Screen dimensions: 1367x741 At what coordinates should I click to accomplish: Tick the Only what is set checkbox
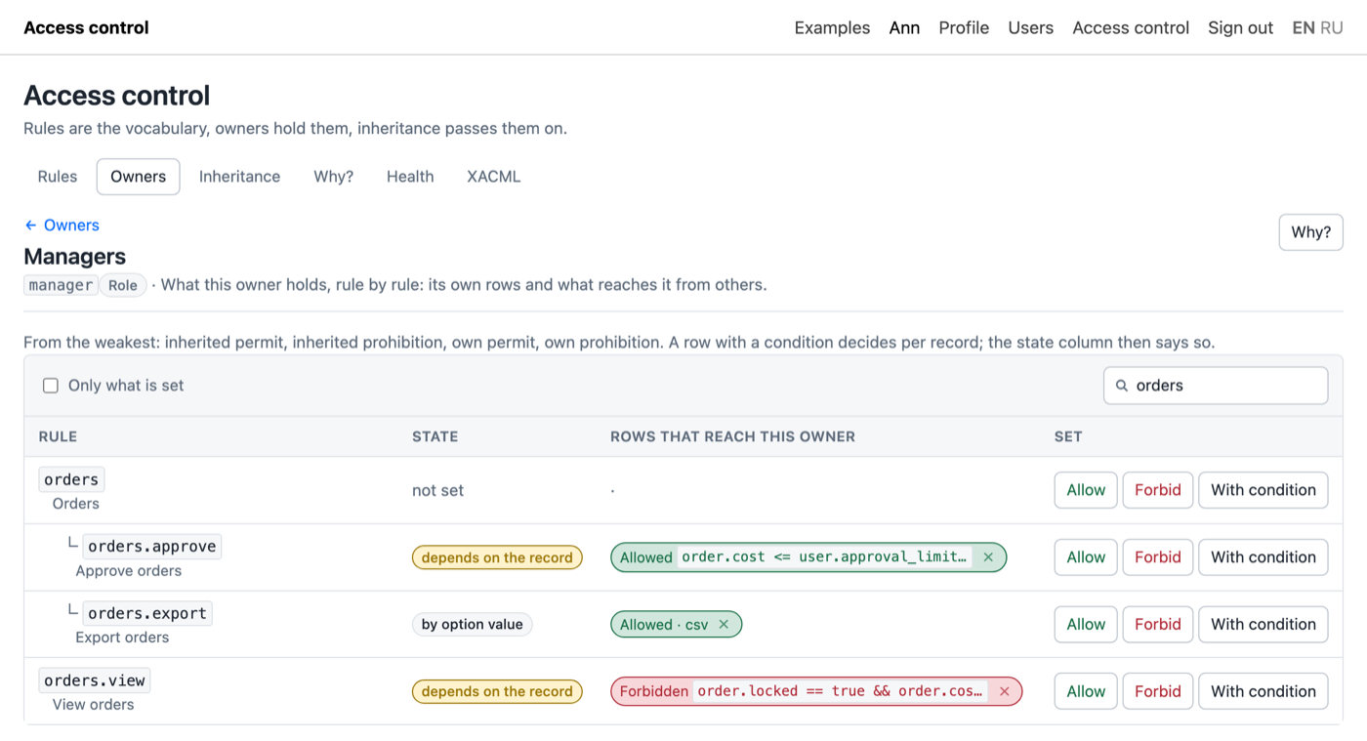(x=51, y=386)
